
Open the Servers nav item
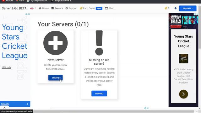57,8
